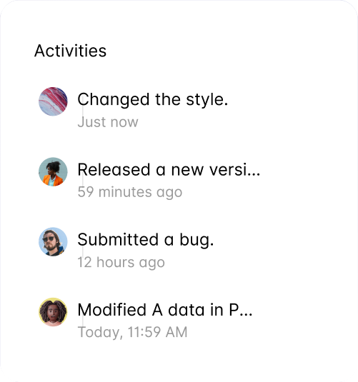Click the '12 hours ago' timestamp

point(121,262)
